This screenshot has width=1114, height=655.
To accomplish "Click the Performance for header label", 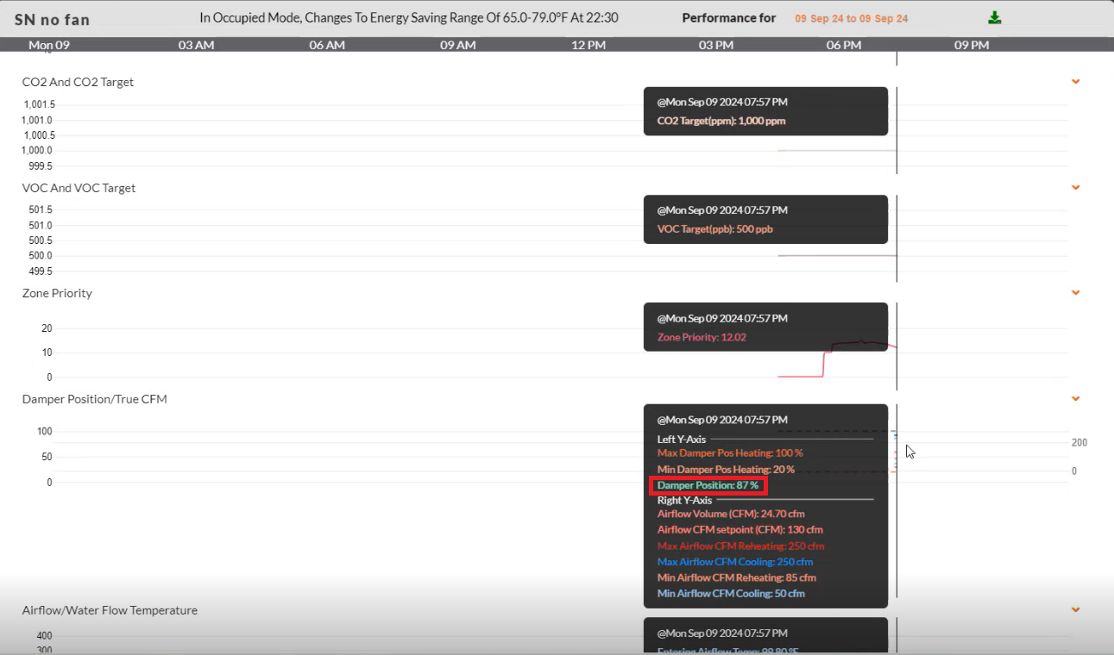I will tap(728, 17).
